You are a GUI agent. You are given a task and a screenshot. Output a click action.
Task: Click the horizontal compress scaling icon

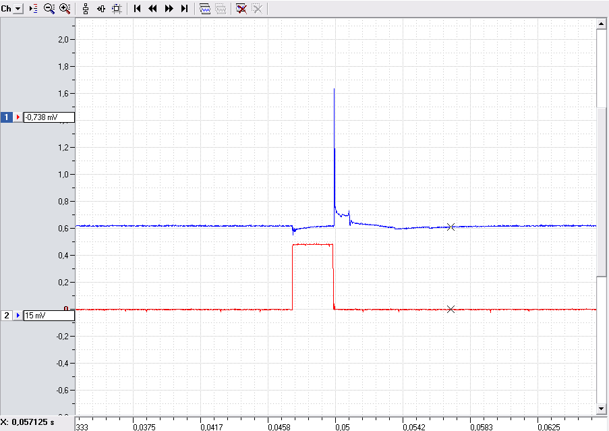pyautogui.click(x=101, y=9)
